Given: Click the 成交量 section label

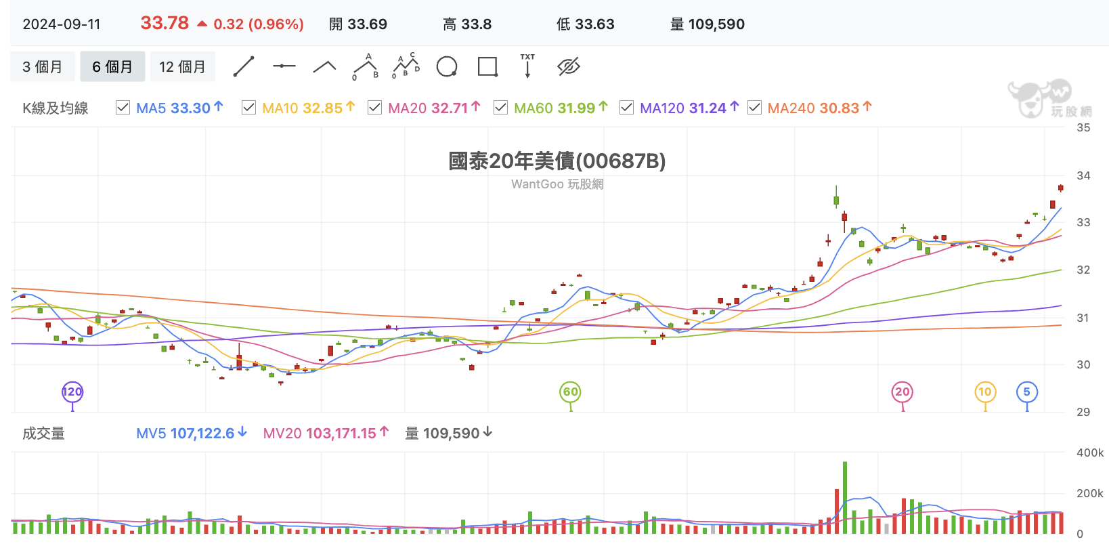Looking at the screenshot, I should (43, 434).
